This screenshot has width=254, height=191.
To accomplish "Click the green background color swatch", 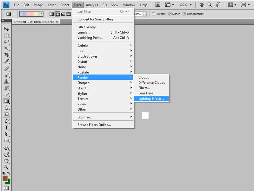I will (9, 182).
